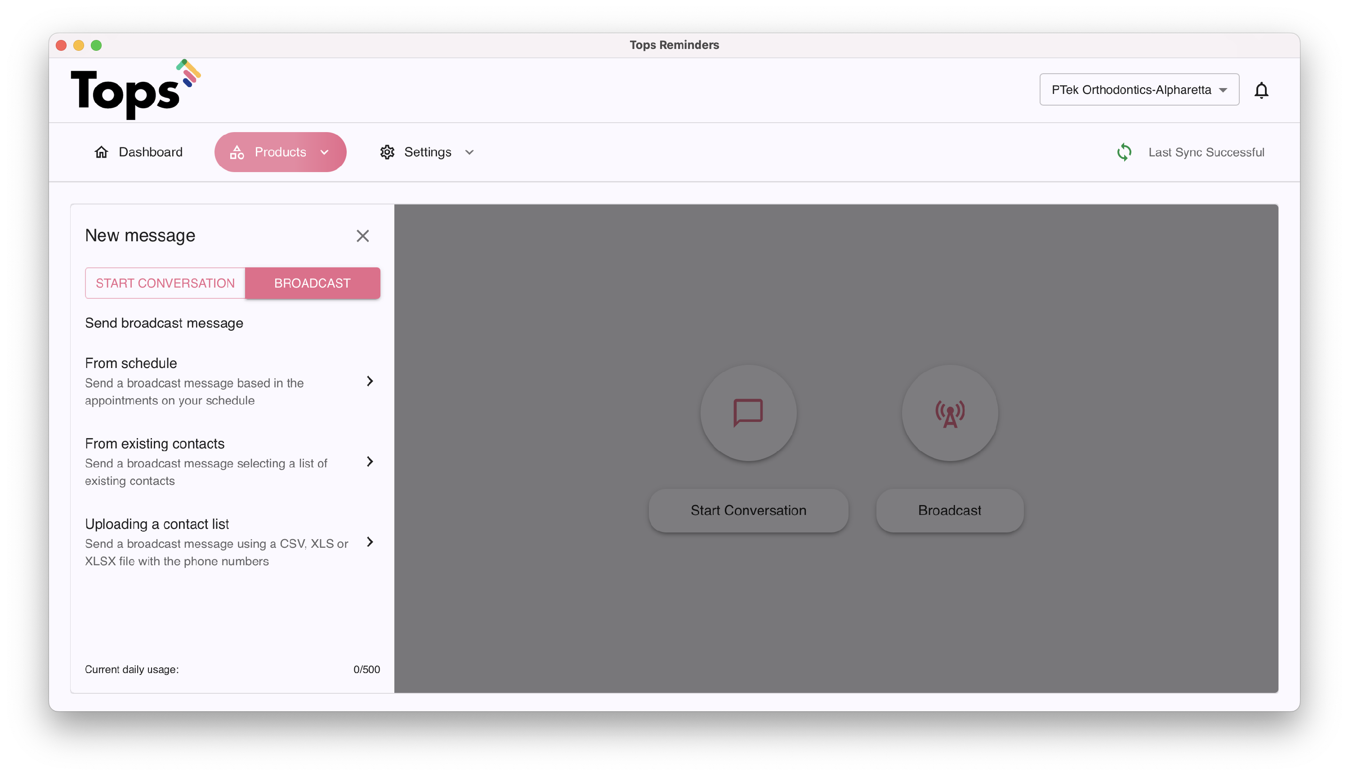The image size is (1349, 776).
Task: Click the Tops logo
Action: 135,90
